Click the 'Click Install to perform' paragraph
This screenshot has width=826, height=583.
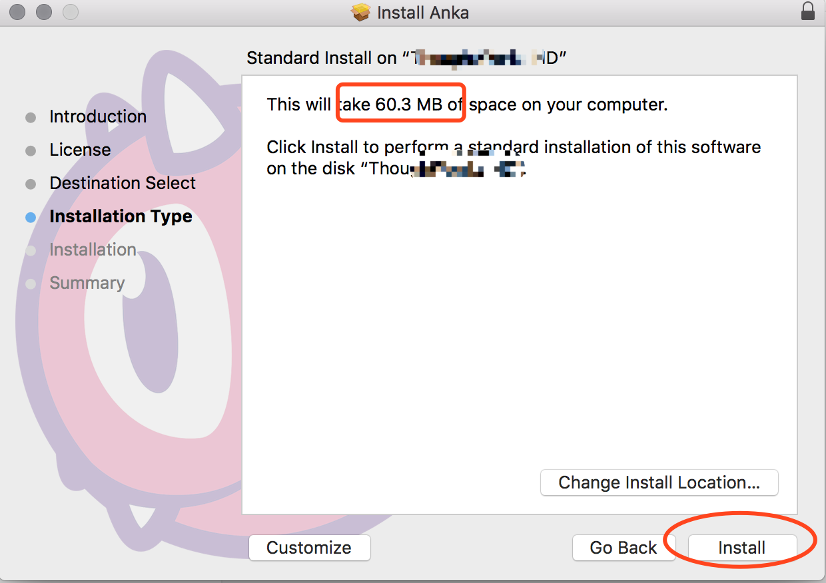[514, 157]
